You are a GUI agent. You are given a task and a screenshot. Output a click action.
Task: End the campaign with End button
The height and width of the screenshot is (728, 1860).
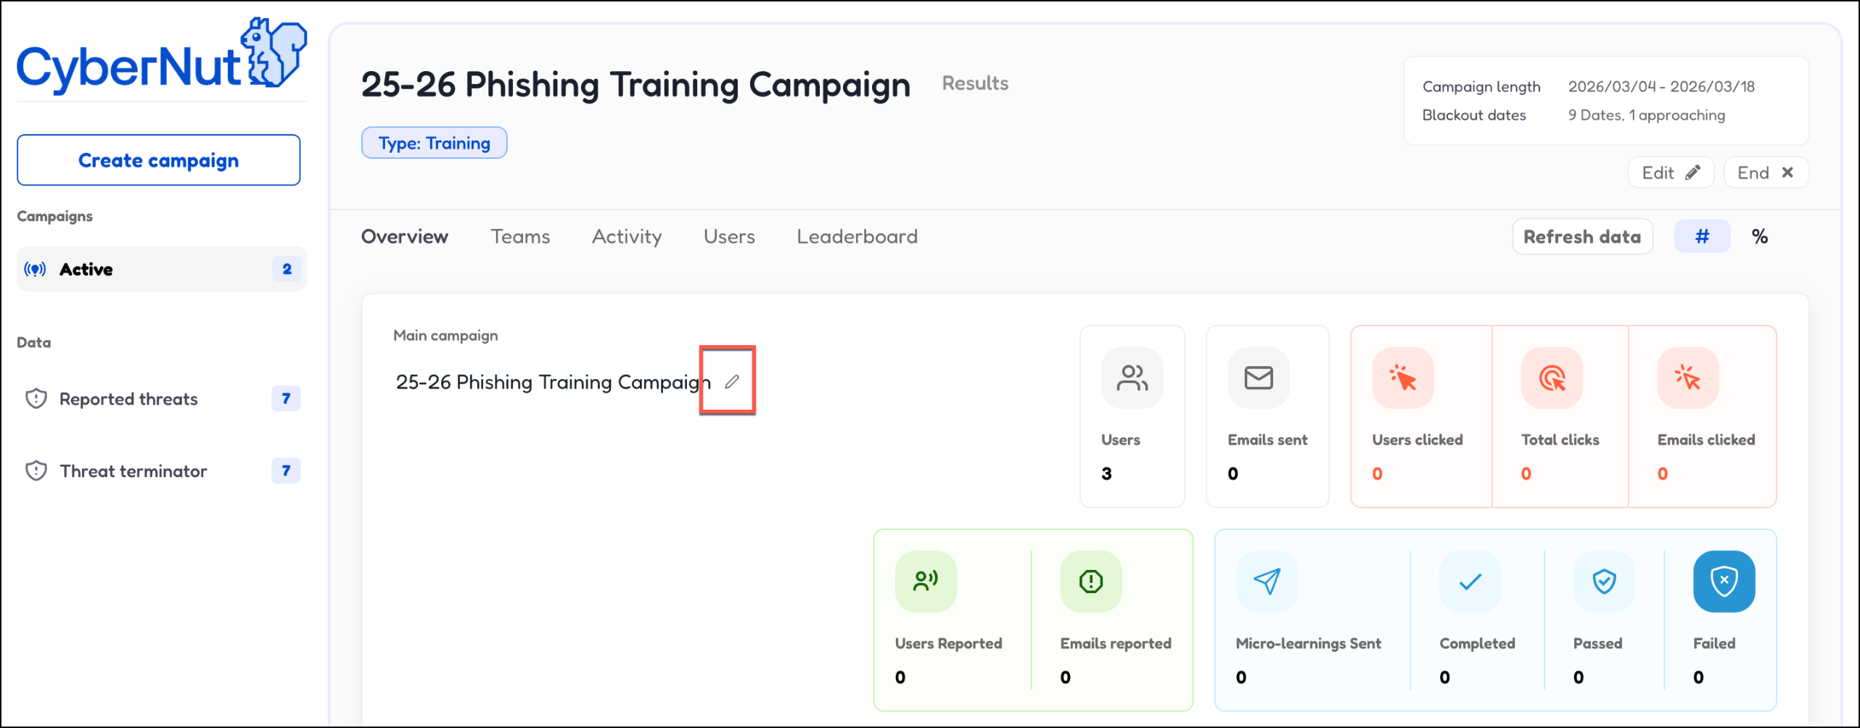point(1765,173)
